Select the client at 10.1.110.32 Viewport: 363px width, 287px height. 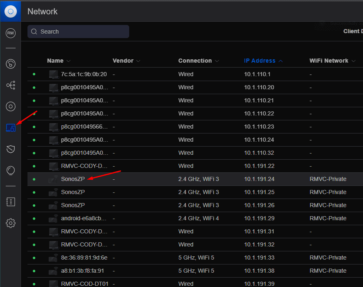[84, 153]
